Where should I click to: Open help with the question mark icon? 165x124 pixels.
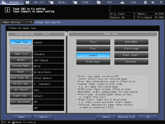click(161, 2)
